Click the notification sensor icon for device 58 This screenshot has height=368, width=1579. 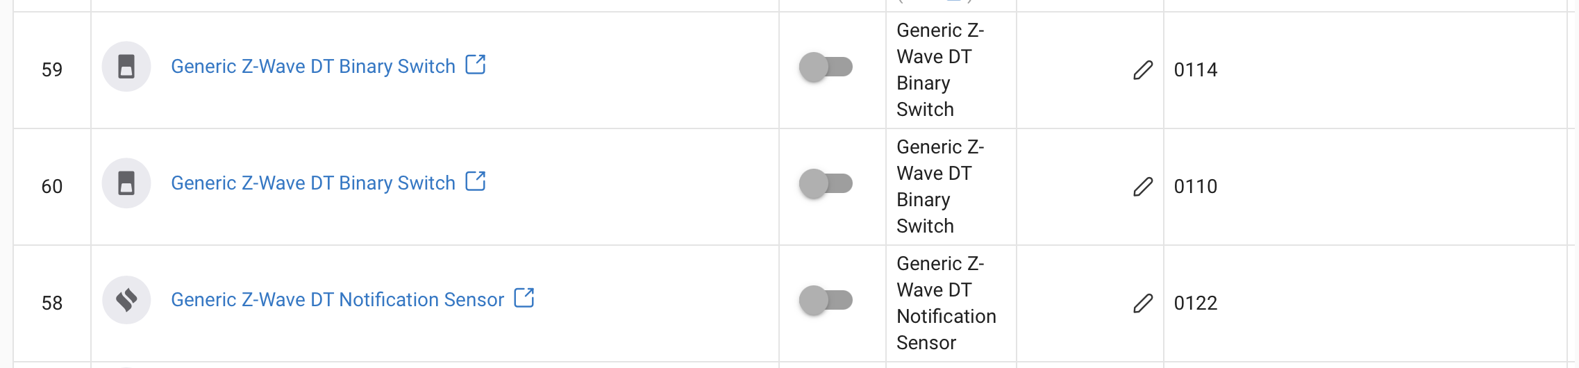pyautogui.click(x=126, y=300)
